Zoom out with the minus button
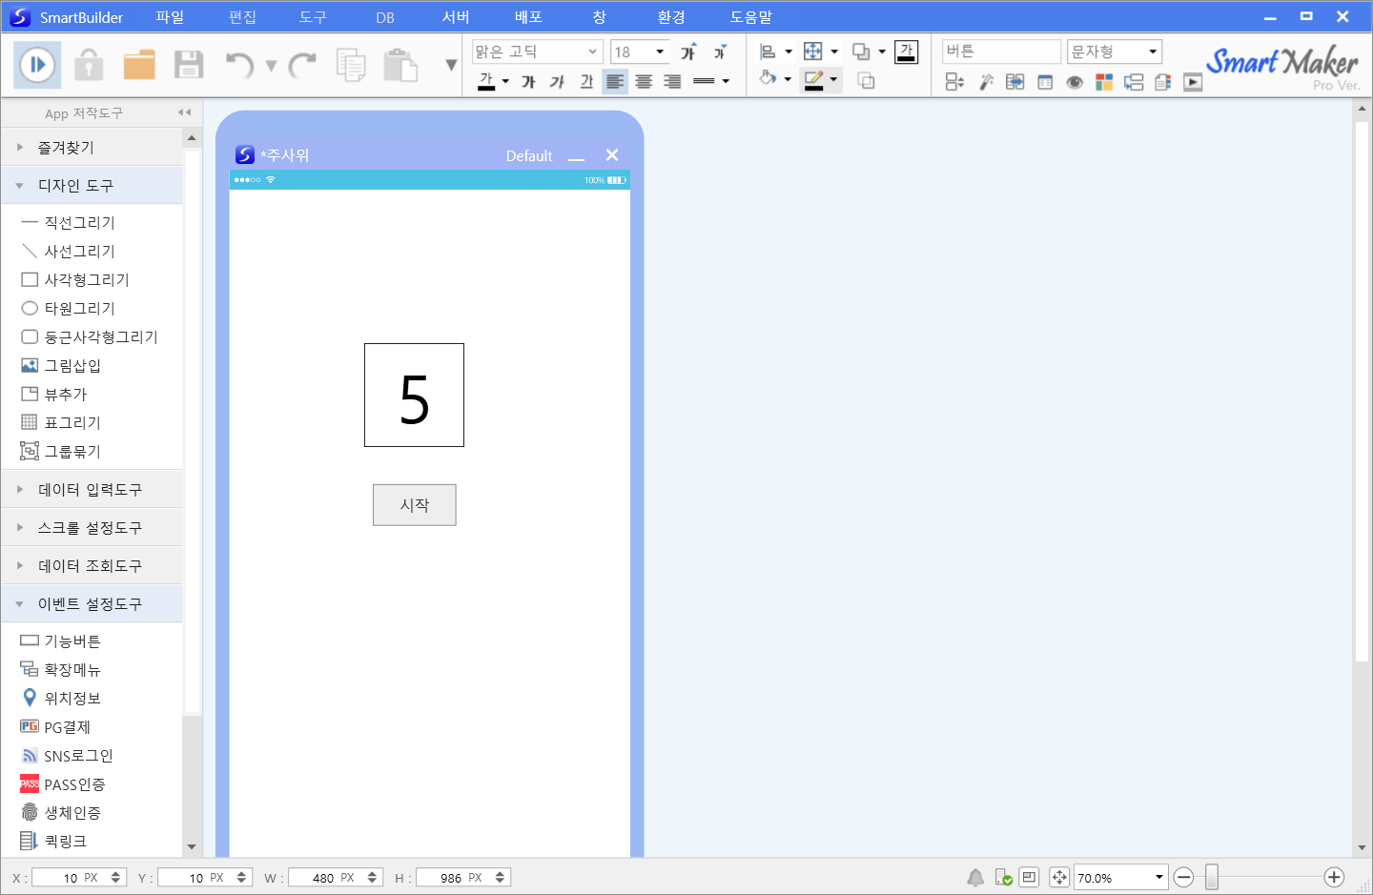The image size is (1373, 895). click(1183, 878)
